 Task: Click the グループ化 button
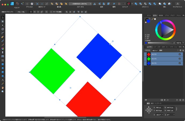21,12
